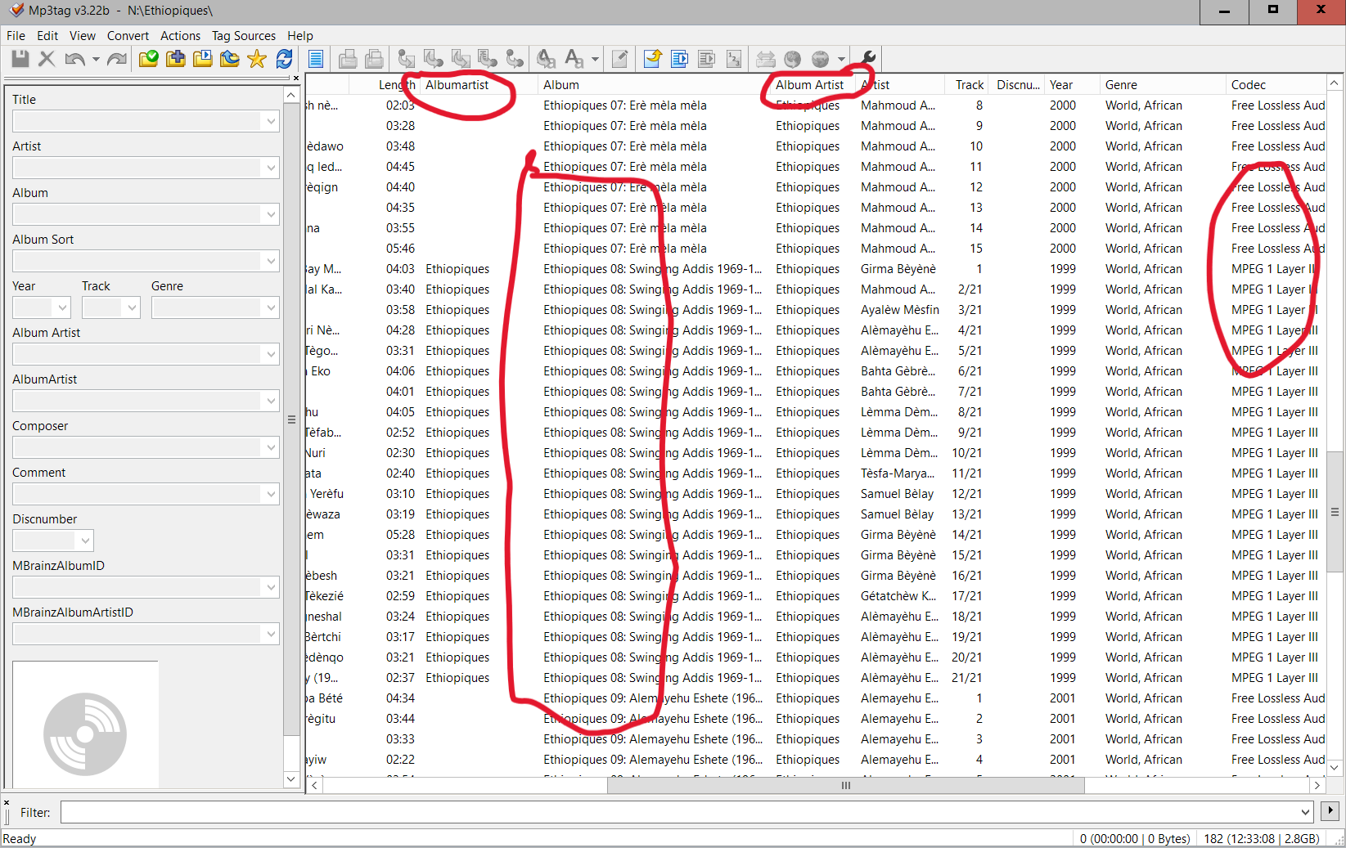Click the Remove tag X icon
The width and height of the screenshot is (1346, 848).
(x=47, y=59)
